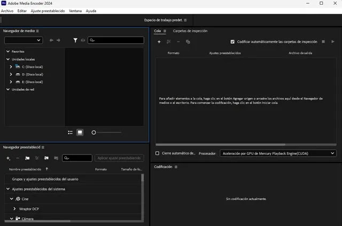Toggle Codificar automáticamente las carpetas de inspección

point(232,42)
